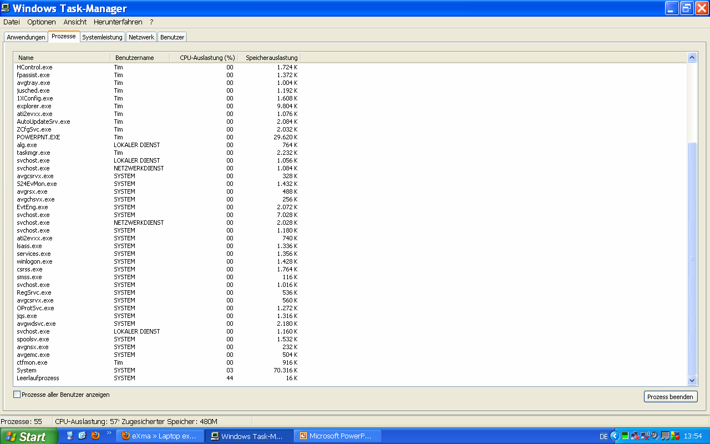The height and width of the screenshot is (444, 710).
Task: Select the Prozesse tab
Action: pos(64,36)
